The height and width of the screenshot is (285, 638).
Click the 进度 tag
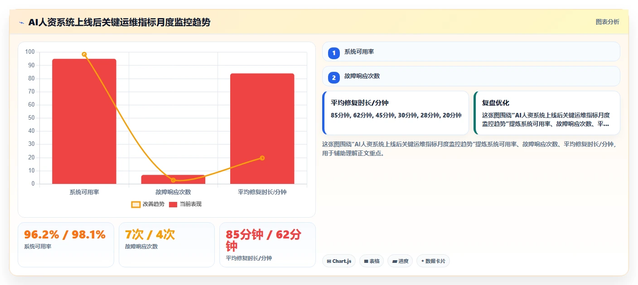coord(400,261)
